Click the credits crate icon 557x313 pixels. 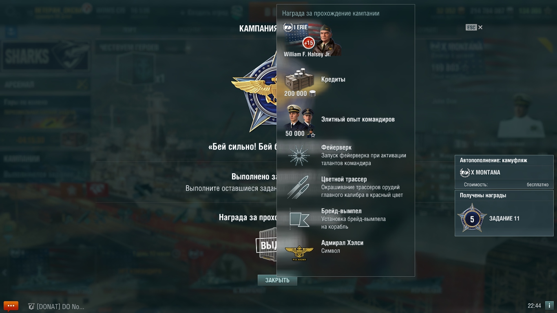click(299, 79)
